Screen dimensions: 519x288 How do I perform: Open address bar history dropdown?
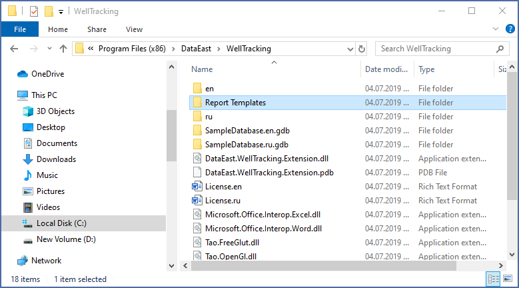click(x=348, y=49)
